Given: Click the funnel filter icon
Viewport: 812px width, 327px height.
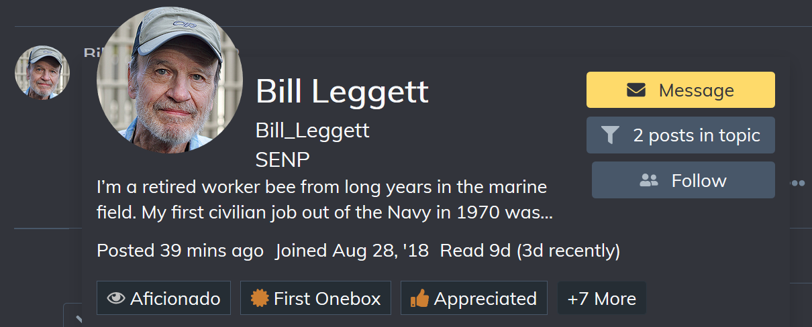Looking at the screenshot, I should [x=609, y=135].
